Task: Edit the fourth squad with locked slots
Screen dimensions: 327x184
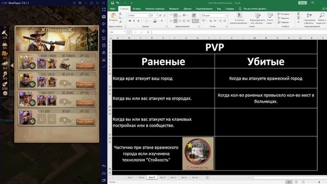Action: tap(85, 122)
